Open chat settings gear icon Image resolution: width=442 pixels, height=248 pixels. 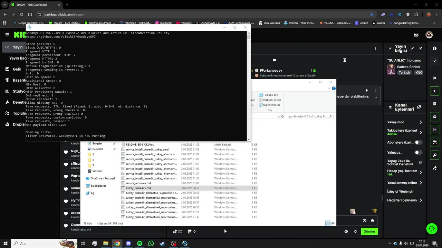pos(355,231)
